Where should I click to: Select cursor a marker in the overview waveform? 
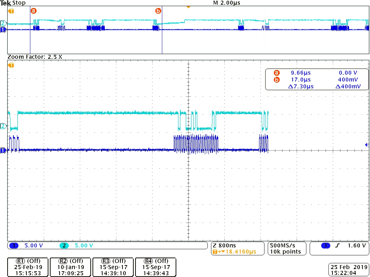click(x=34, y=11)
